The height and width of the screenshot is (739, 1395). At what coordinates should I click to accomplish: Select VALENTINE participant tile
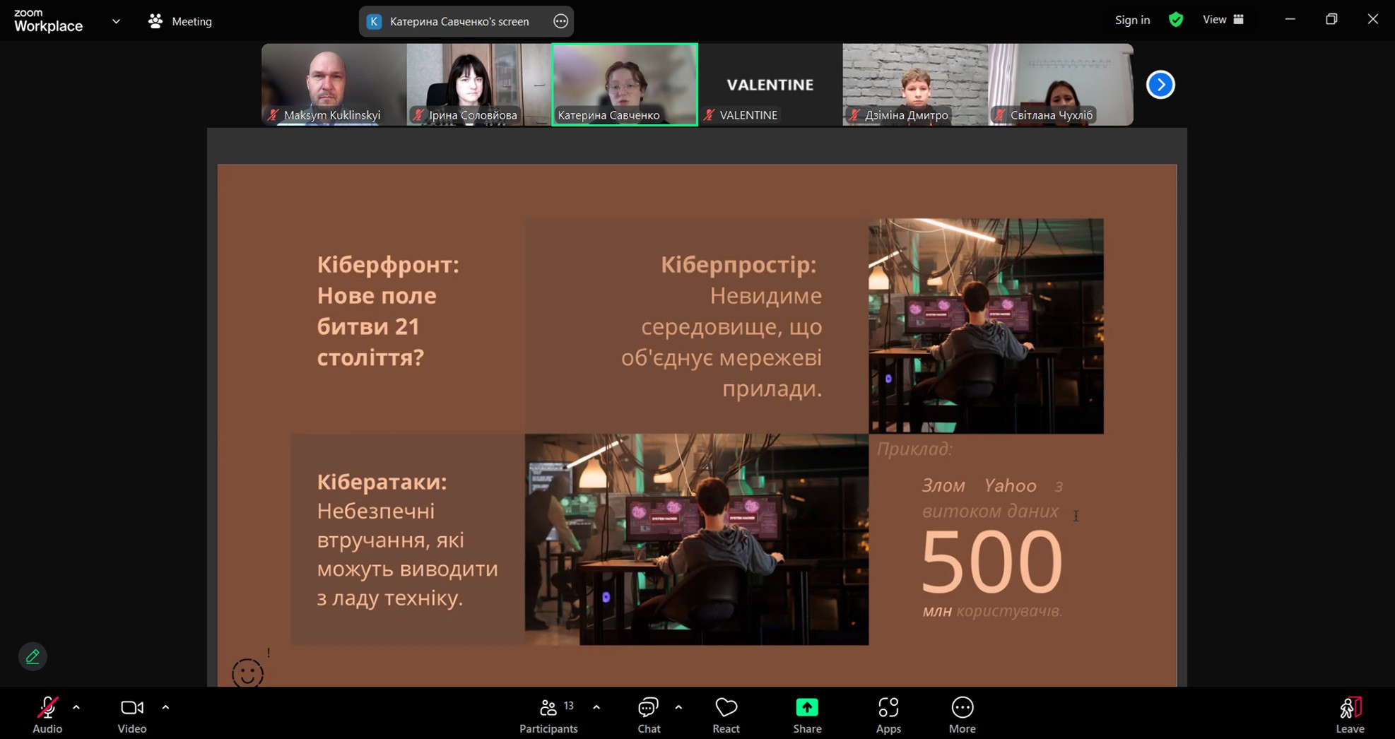click(770, 85)
